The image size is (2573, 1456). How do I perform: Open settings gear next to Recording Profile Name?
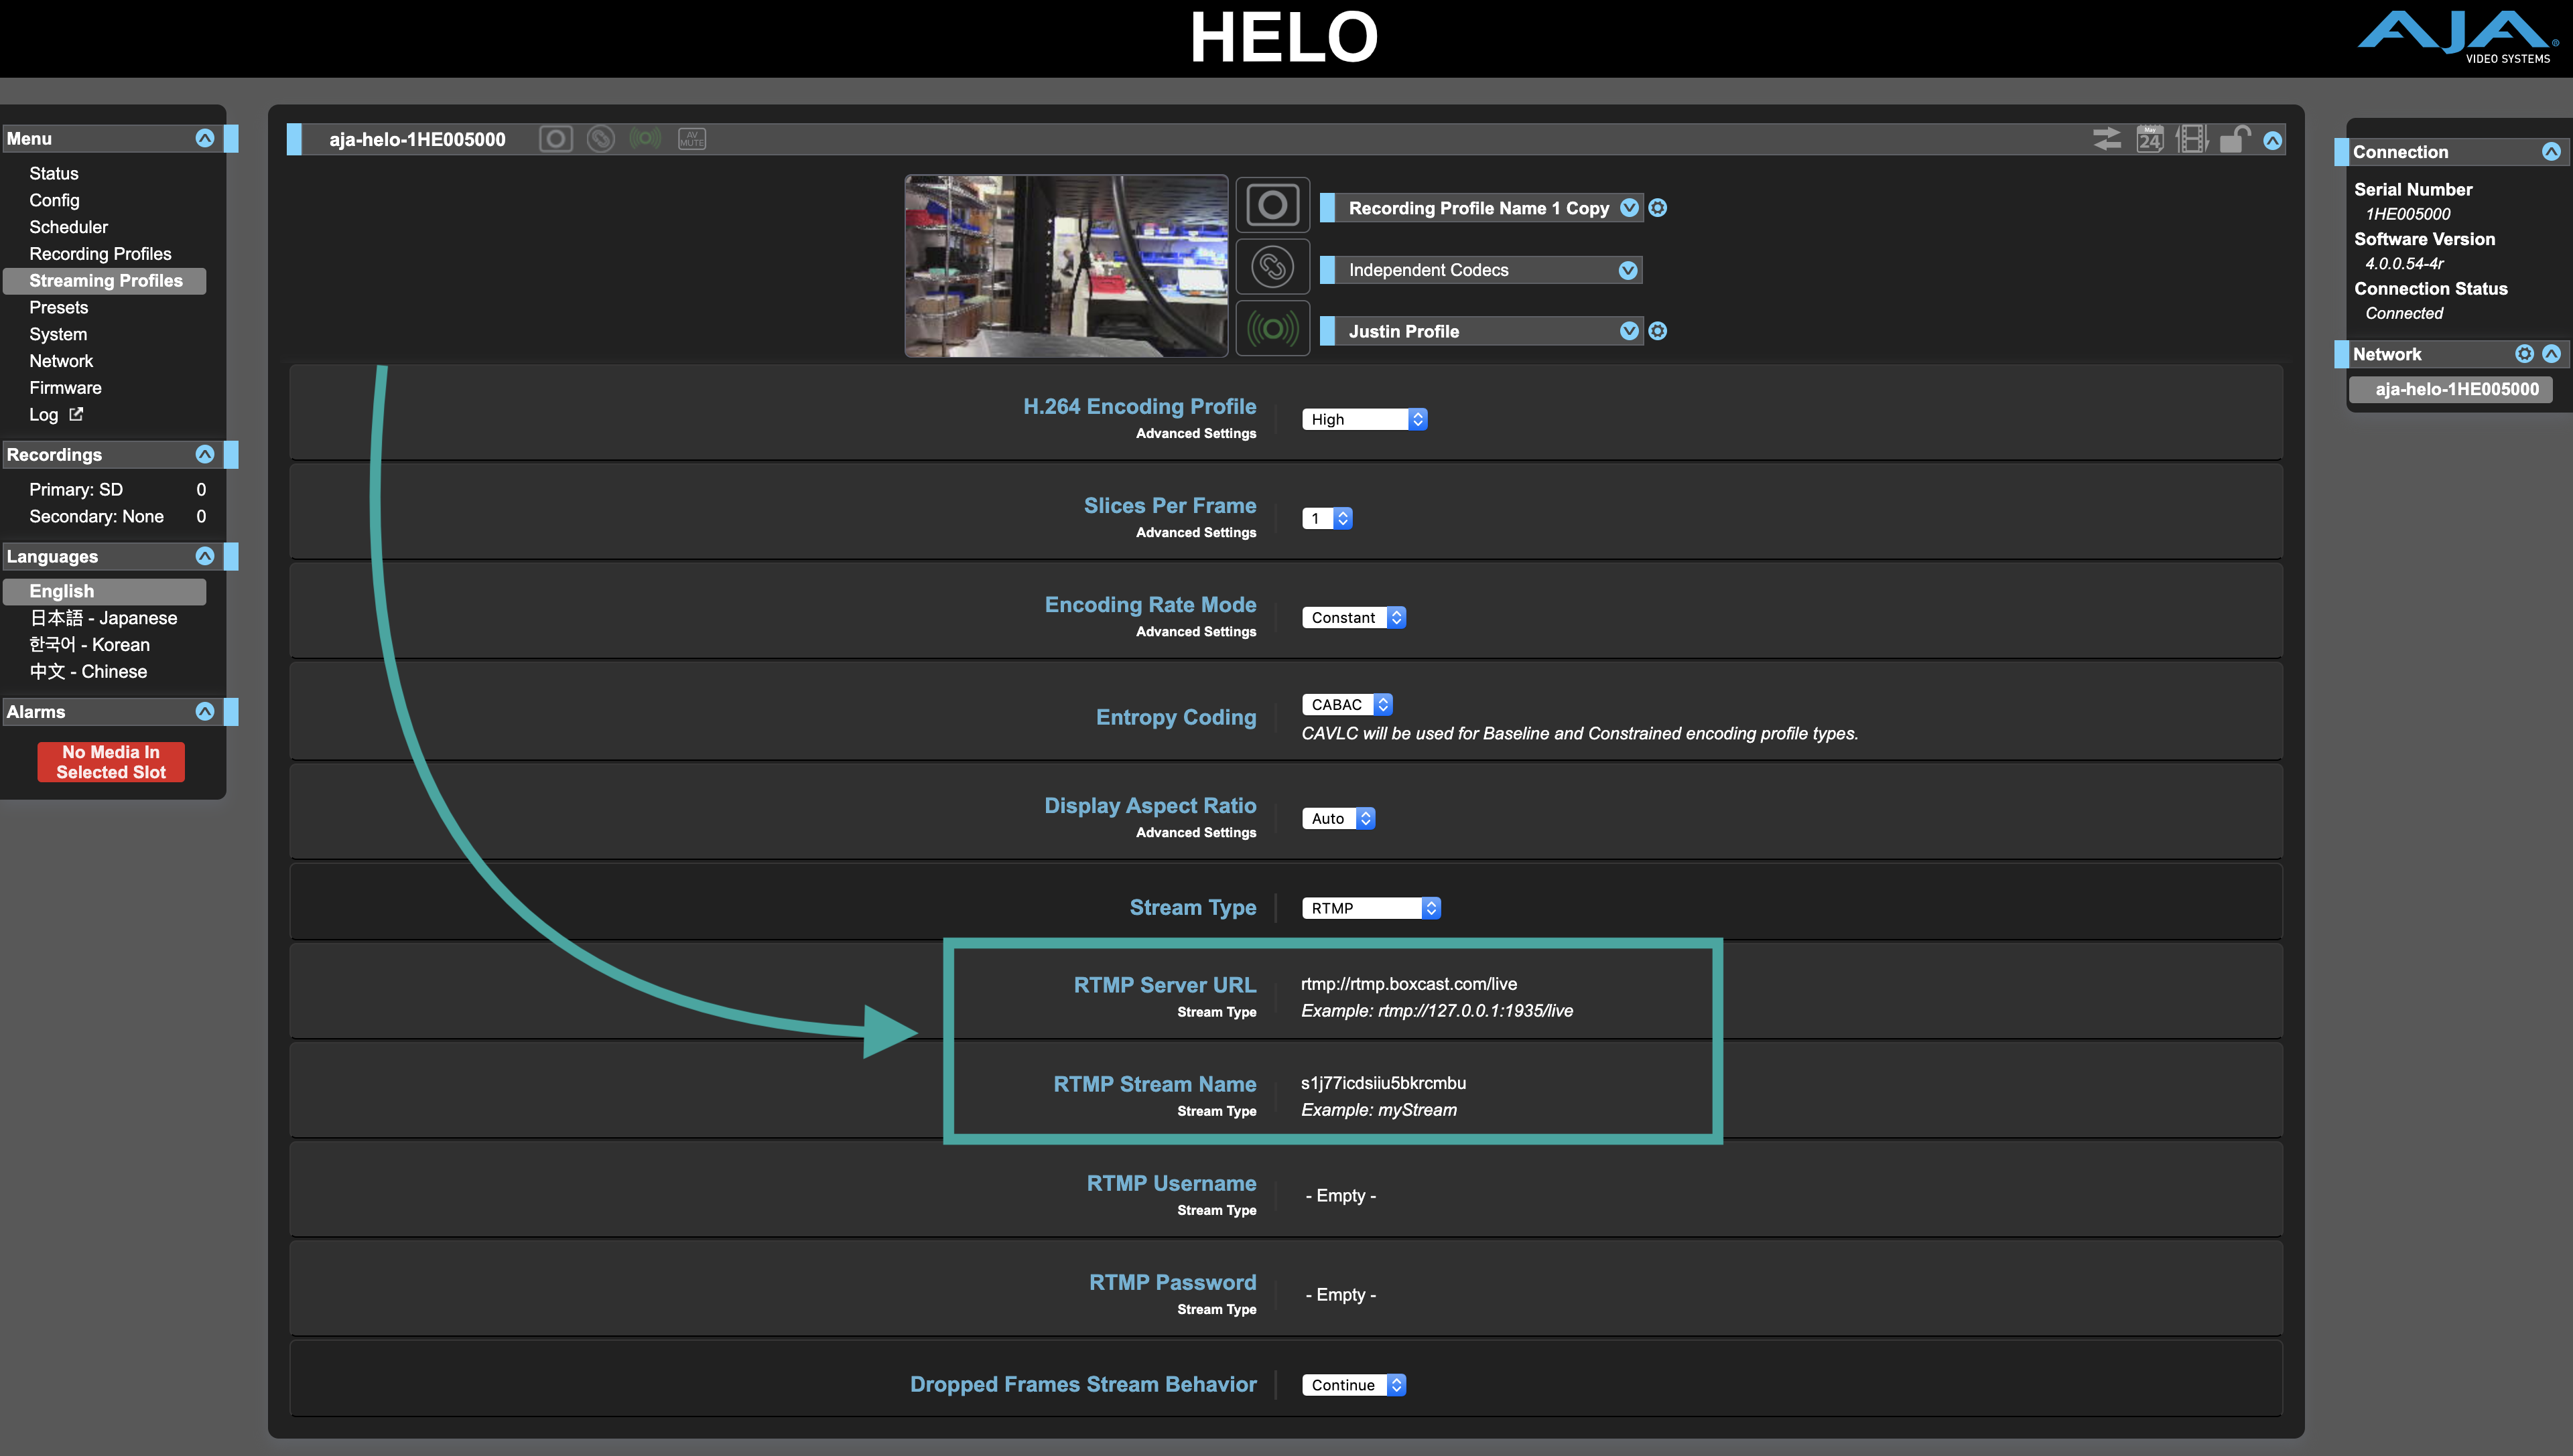click(x=1658, y=208)
